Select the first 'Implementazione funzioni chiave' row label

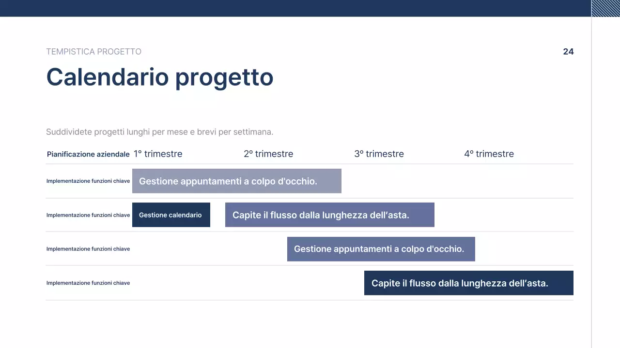click(88, 181)
